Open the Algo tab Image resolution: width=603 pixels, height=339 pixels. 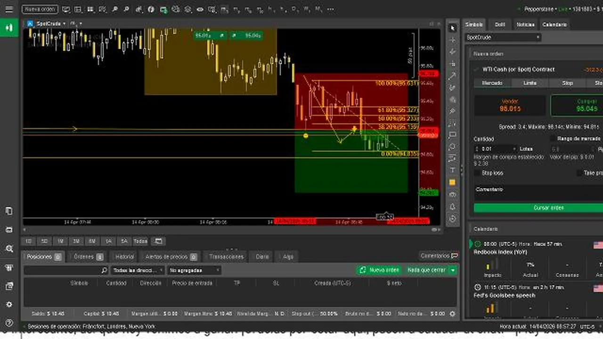tap(288, 257)
